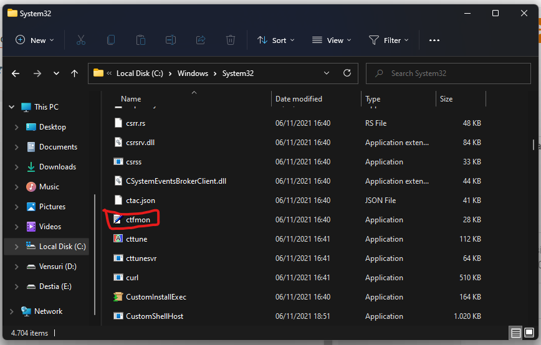Select Videos in navigation pane
The height and width of the screenshot is (345, 541).
tap(50, 227)
